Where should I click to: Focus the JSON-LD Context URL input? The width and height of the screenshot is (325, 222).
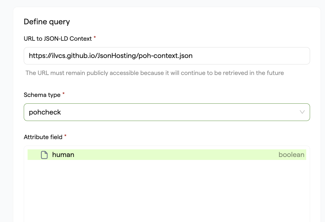pos(167,56)
